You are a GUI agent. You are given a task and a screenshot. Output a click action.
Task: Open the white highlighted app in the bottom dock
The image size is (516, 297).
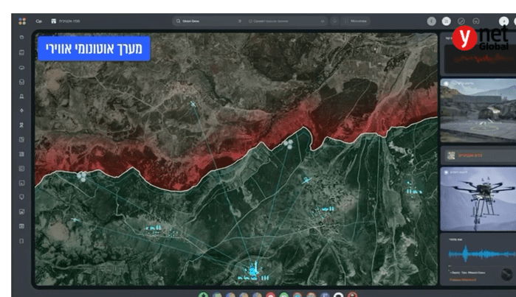click(338, 295)
